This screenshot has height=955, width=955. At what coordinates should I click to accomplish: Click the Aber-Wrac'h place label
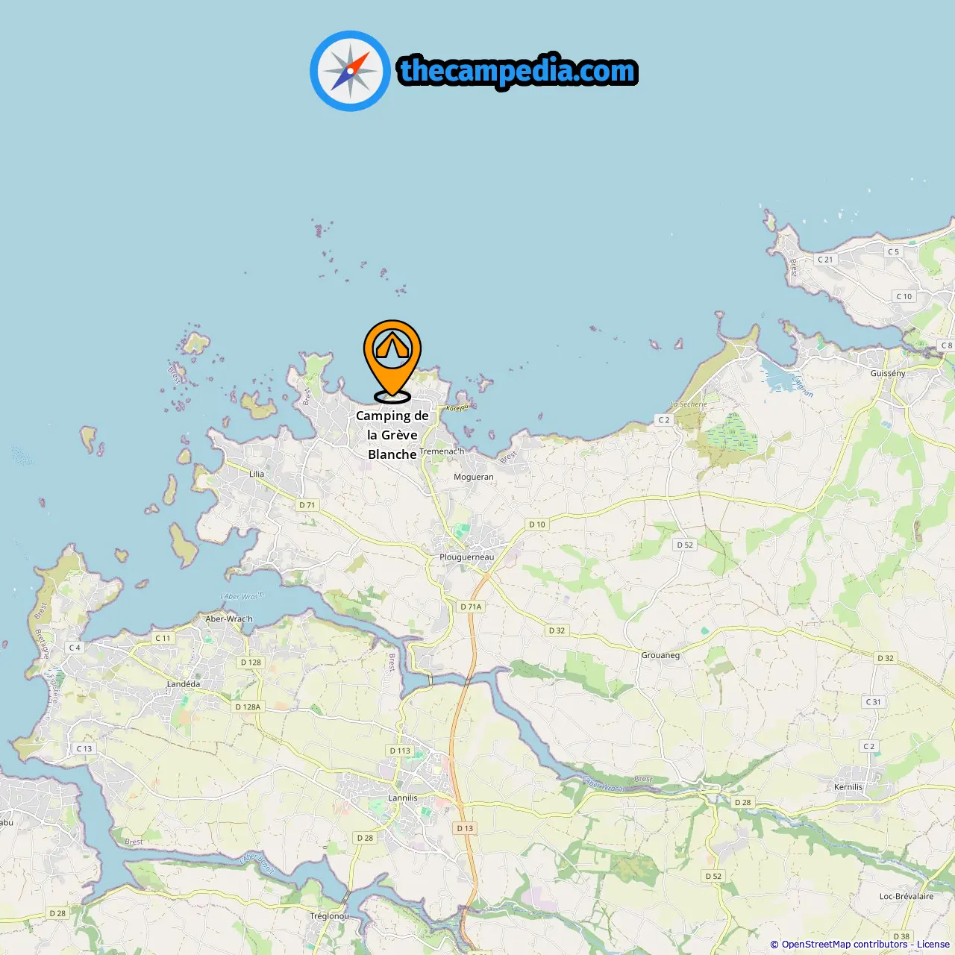[x=229, y=619]
